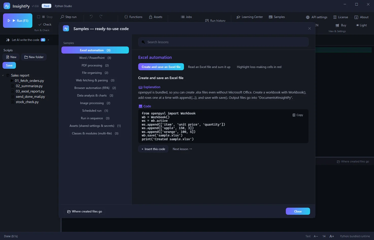The image size is (374, 240).
Task: Click the gradient Close button
Action: coord(298,211)
